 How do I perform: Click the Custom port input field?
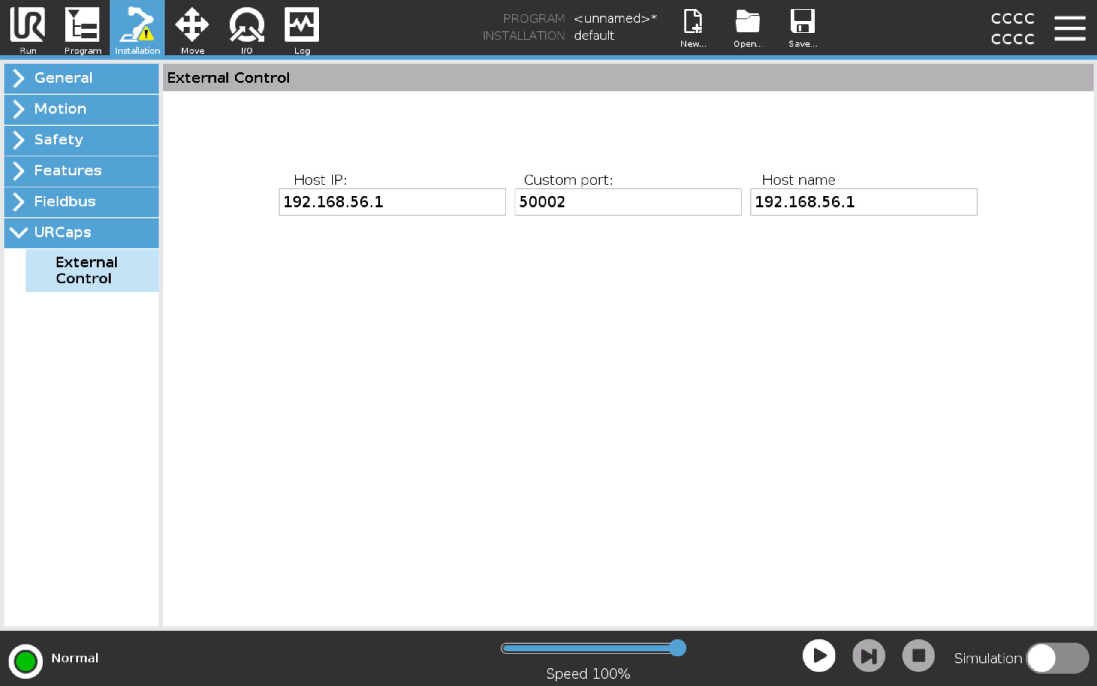point(627,202)
